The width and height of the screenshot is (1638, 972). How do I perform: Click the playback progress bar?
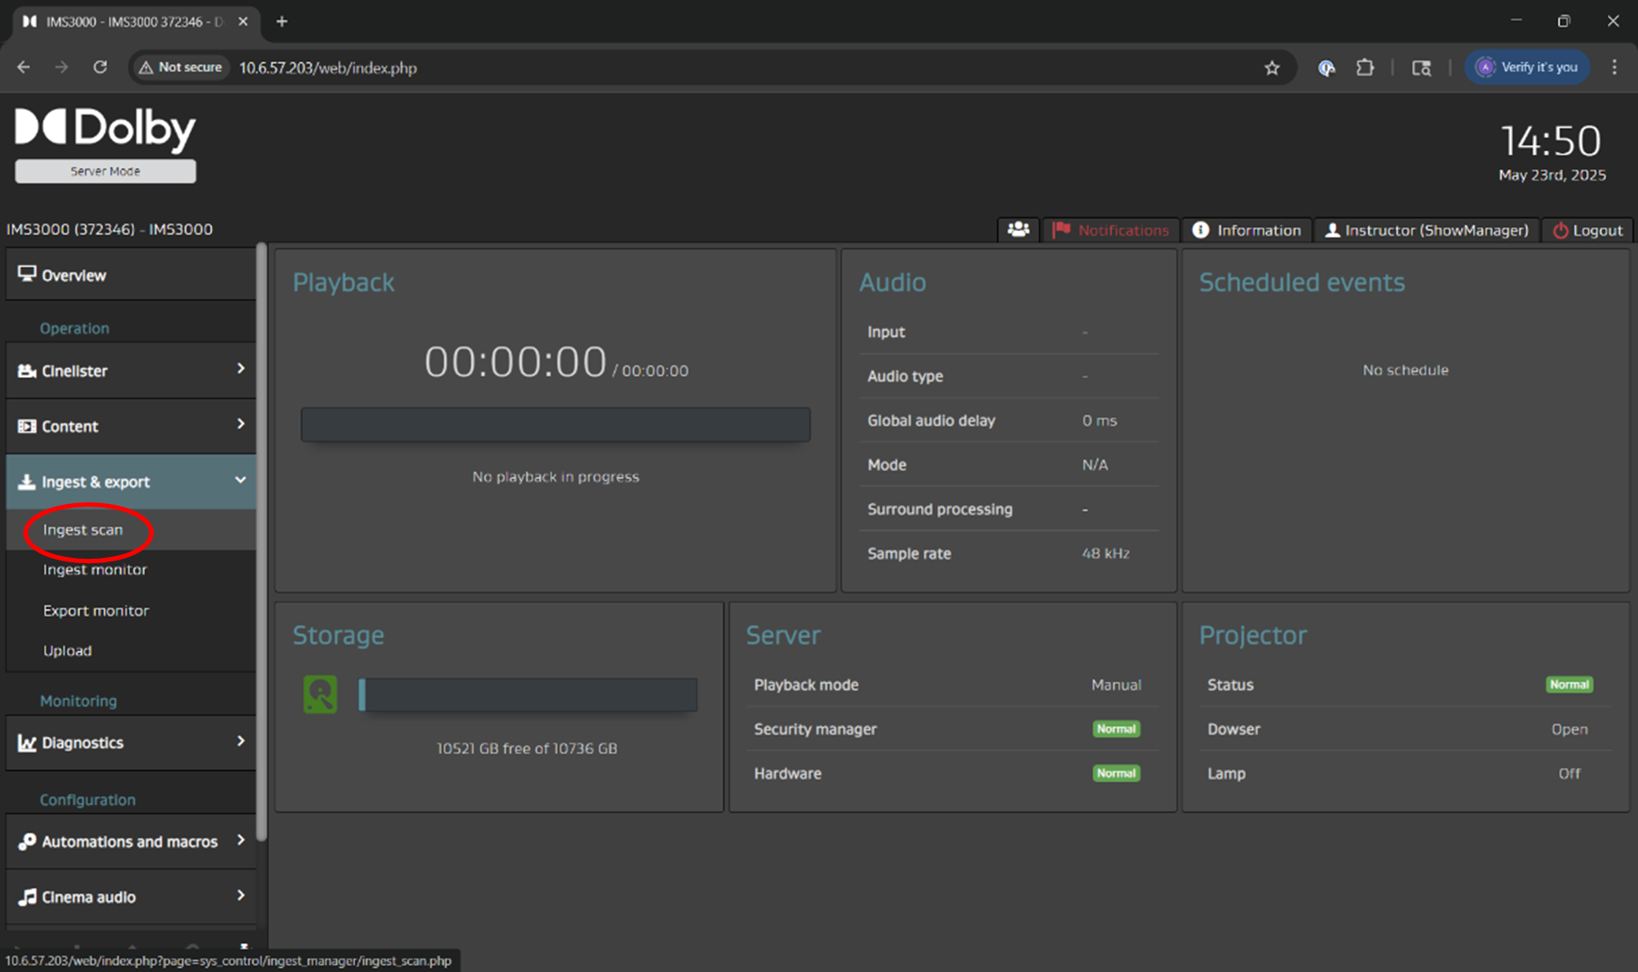click(x=555, y=424)
